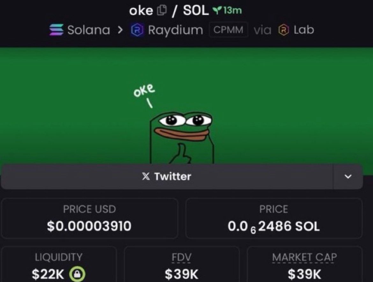373x282 pixels.
Task: Click the locked liquidity padlock icon
Action: coord(77,274)
